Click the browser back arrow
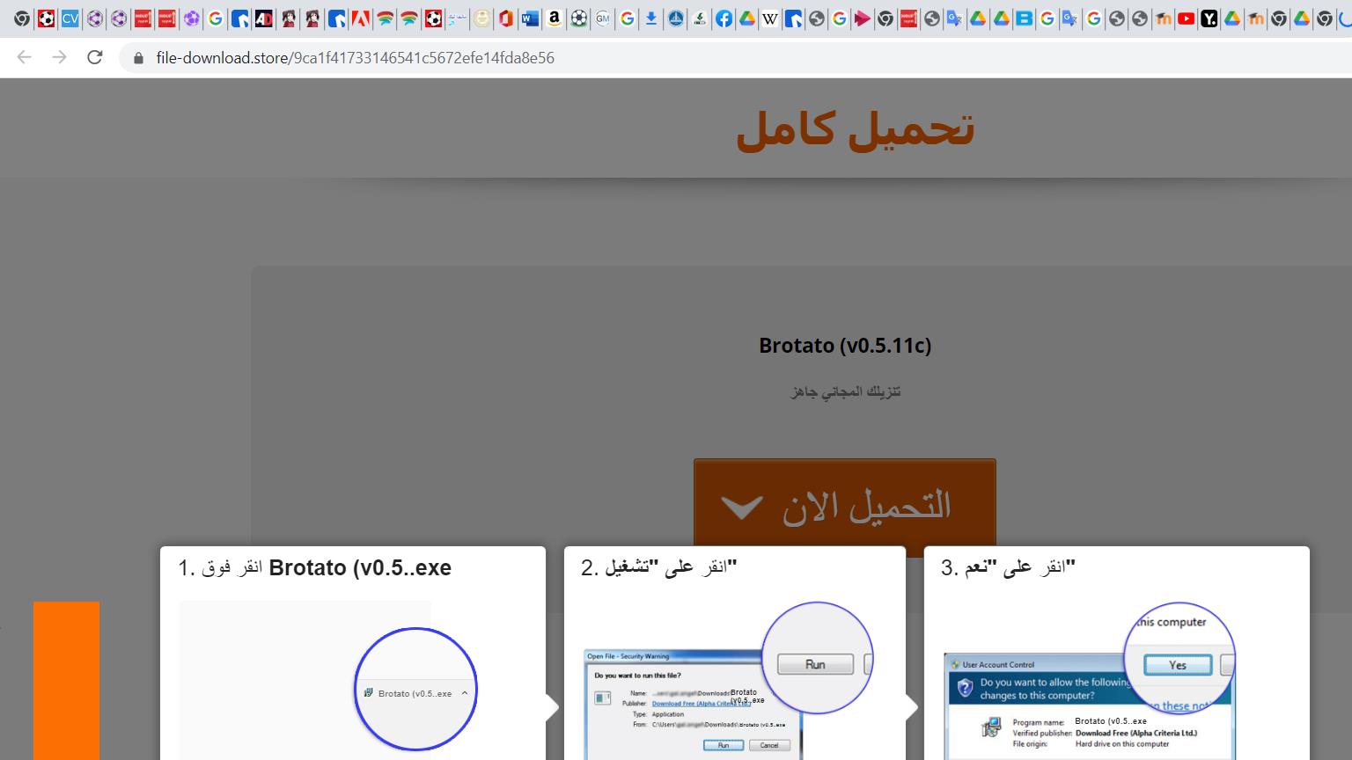Image resolution: width=1352 pixels, height=760 pixels. tap(24, 58)
